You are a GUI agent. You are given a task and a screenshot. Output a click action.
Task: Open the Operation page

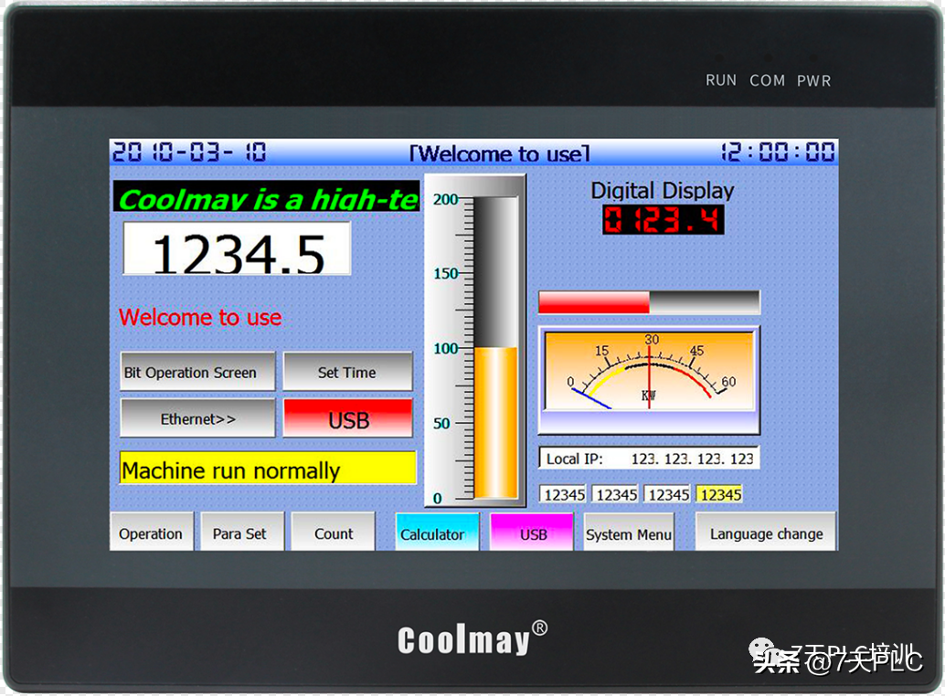(x=151, y=533)
